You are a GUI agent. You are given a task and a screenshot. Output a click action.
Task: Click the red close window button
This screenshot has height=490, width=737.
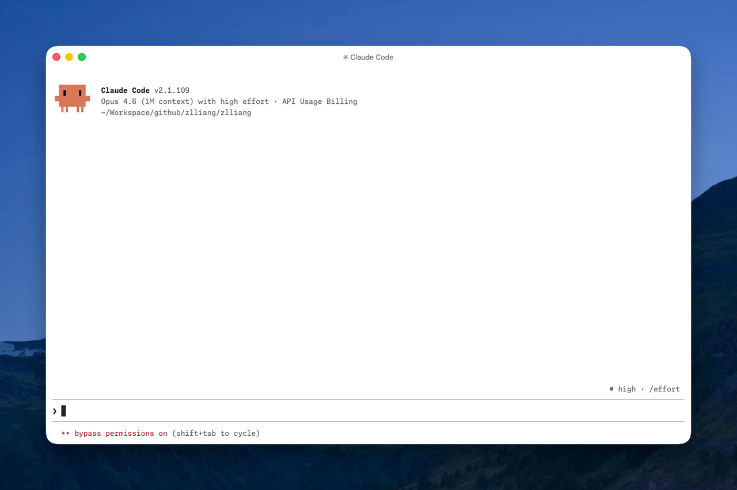click(x=56, y=57)
